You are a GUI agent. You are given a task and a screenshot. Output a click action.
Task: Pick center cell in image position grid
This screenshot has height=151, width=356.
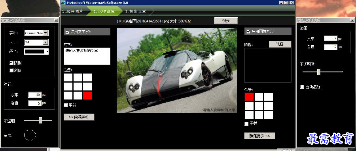(259, 106)
